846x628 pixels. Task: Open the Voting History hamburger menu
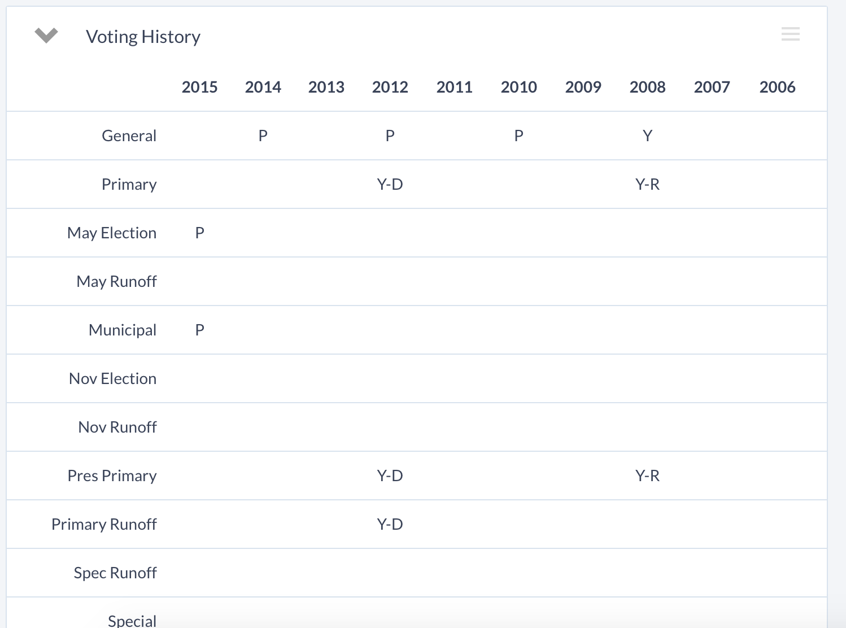pyautogui.click(x=790, y=34)
